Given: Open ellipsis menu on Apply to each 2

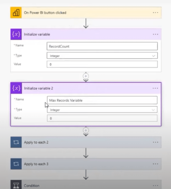Looking at the screenshot, I should (x=155, y=142).
